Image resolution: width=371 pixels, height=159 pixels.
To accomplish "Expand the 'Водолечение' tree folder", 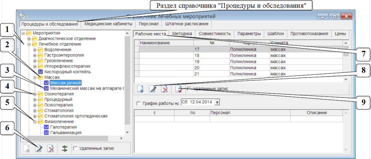I will 35,50.
